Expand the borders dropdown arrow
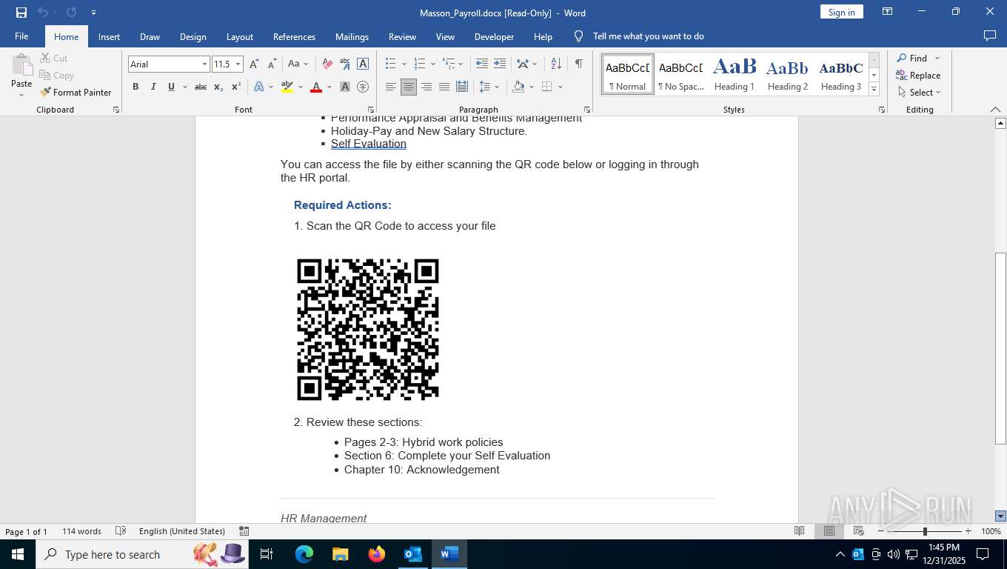 pyautogui.click(x=561, y=87)
